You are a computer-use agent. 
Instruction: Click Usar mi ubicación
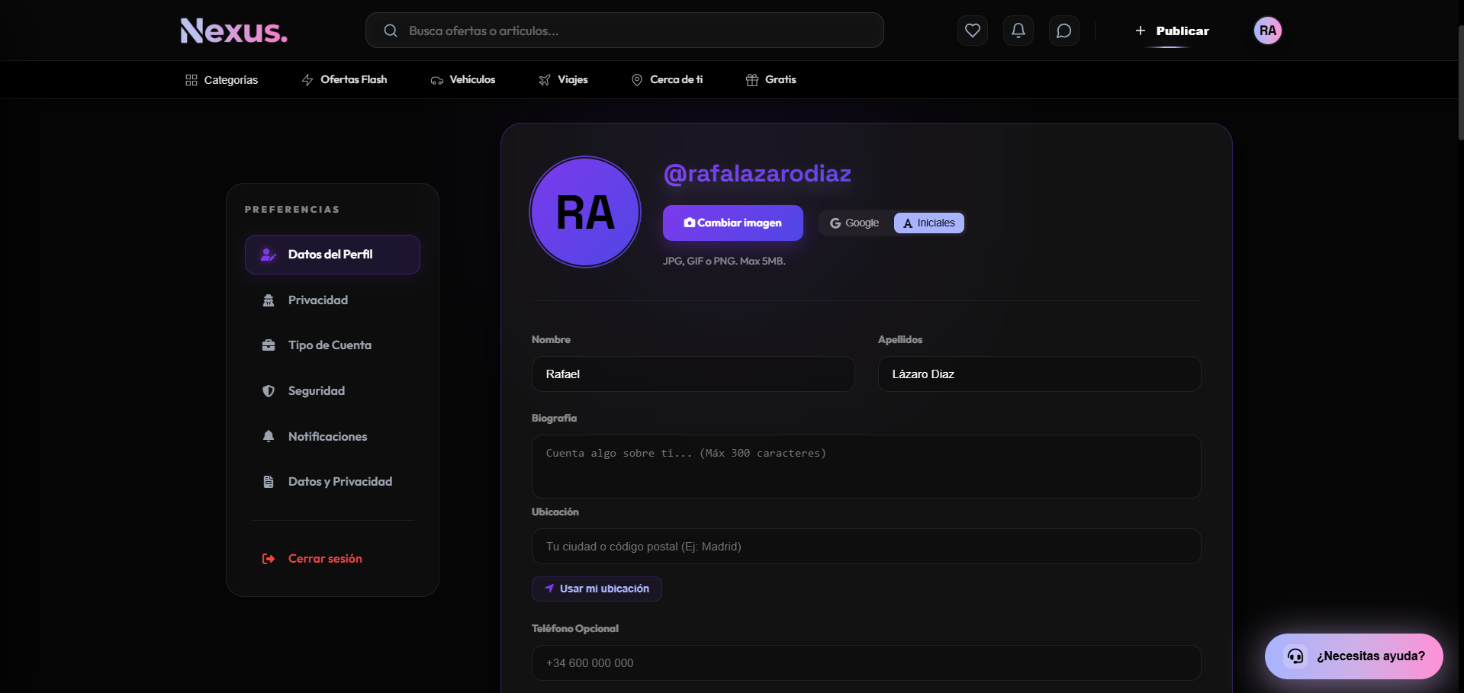coord(597,589)
